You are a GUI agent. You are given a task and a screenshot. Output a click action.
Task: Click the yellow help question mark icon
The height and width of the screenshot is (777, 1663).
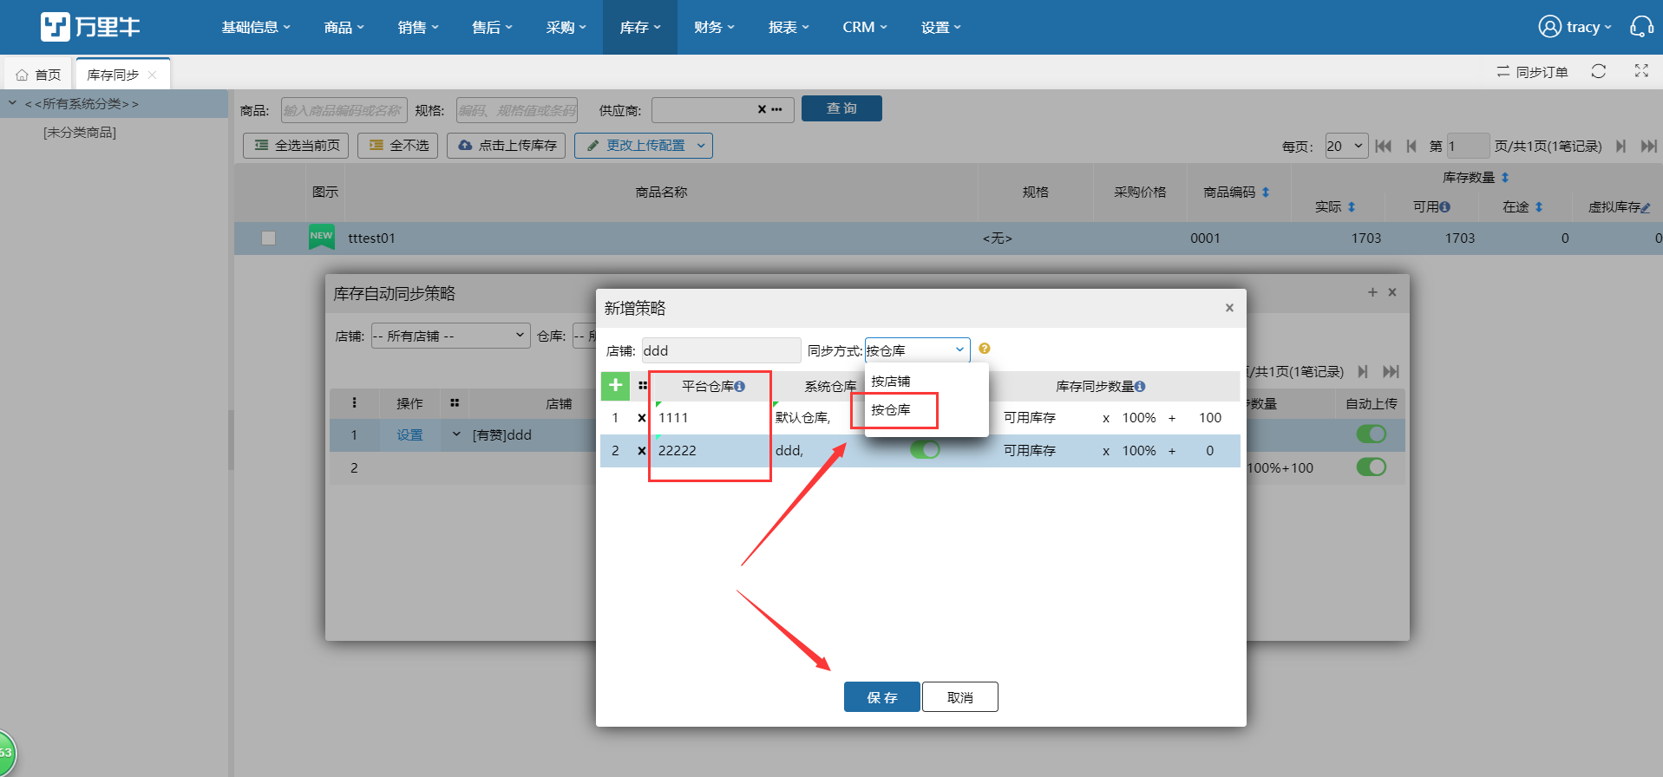(x=984, y=349)
